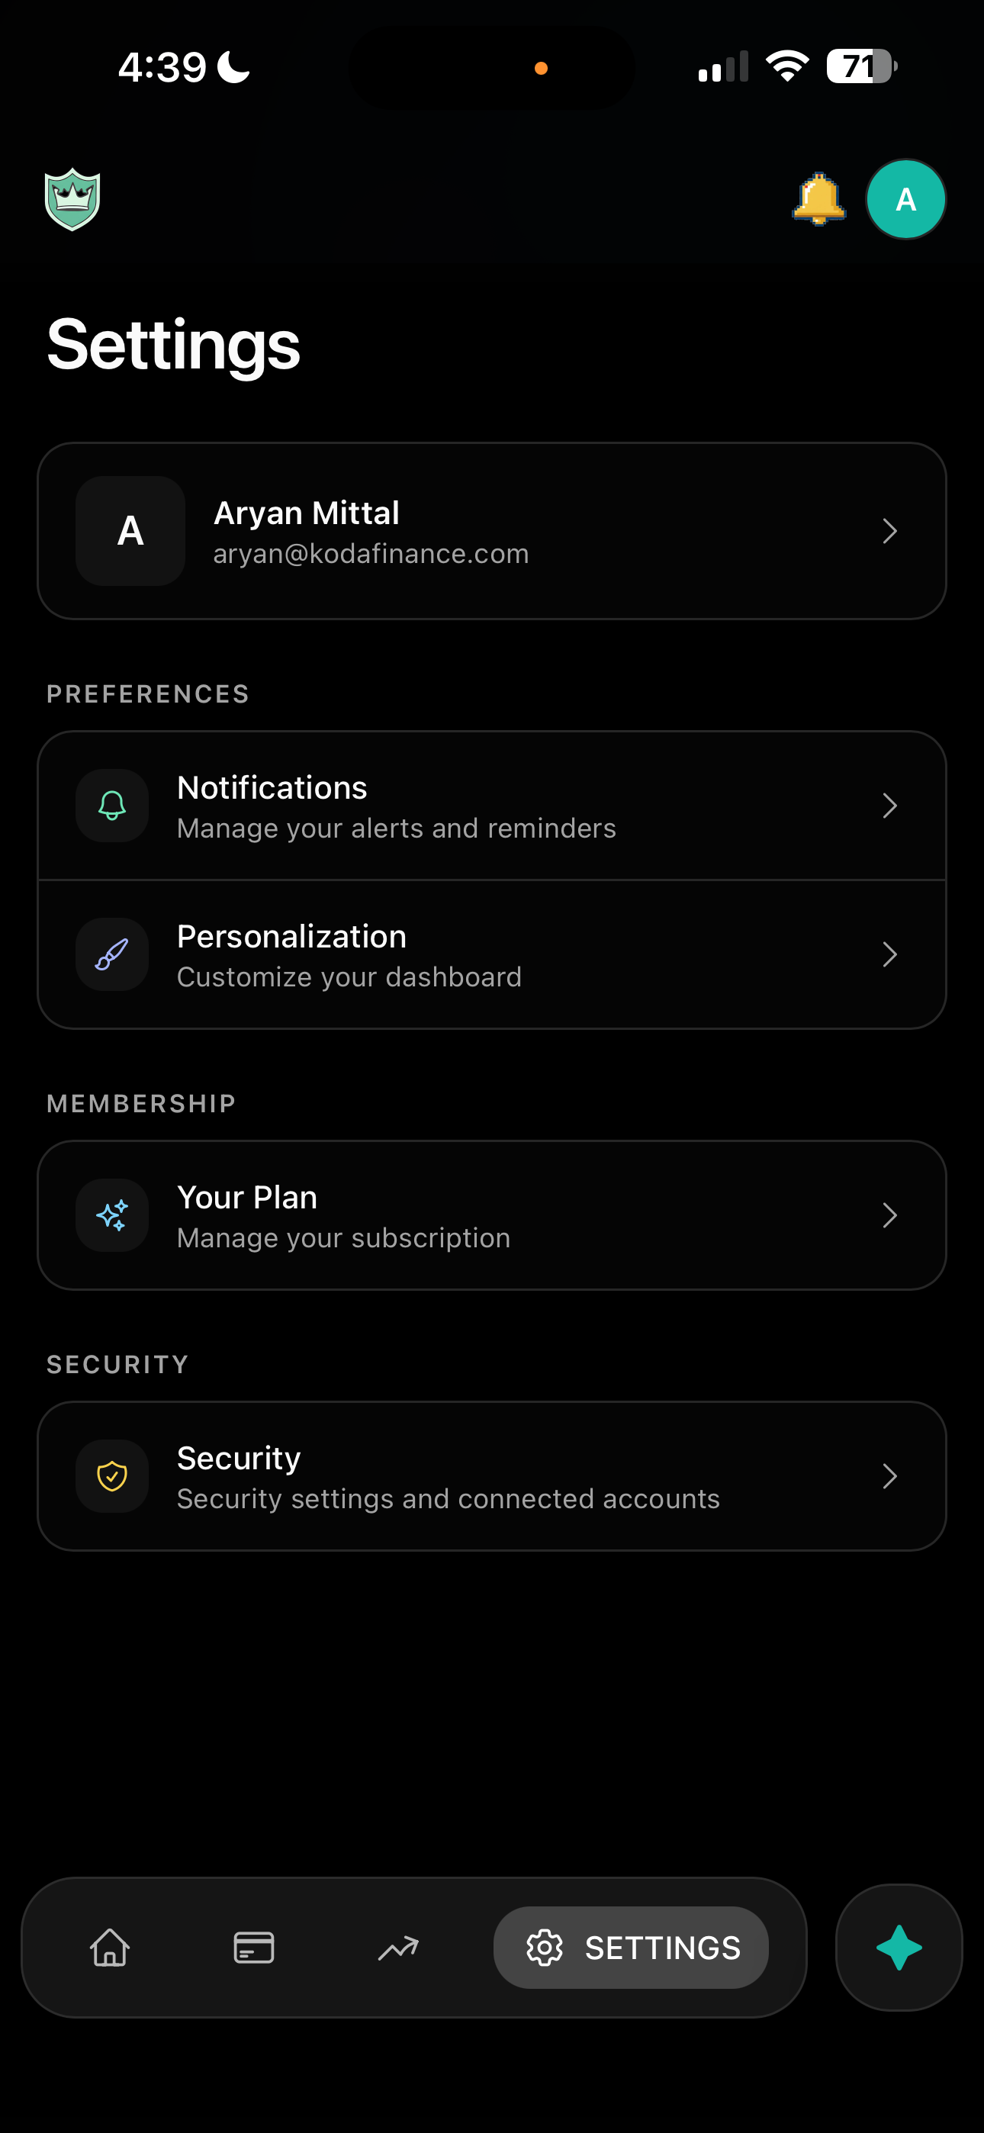Expand the Personalization row chevron
The image size is (984, 2133).
pyautogui.click(x=889, y=954)
